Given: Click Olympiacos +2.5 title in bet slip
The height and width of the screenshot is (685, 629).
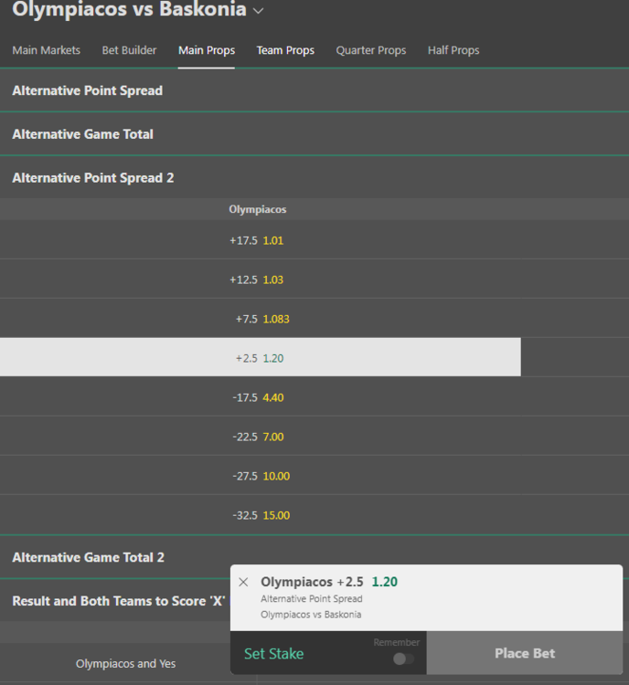Looking at the screenshot, I should [x=312, y=582].
